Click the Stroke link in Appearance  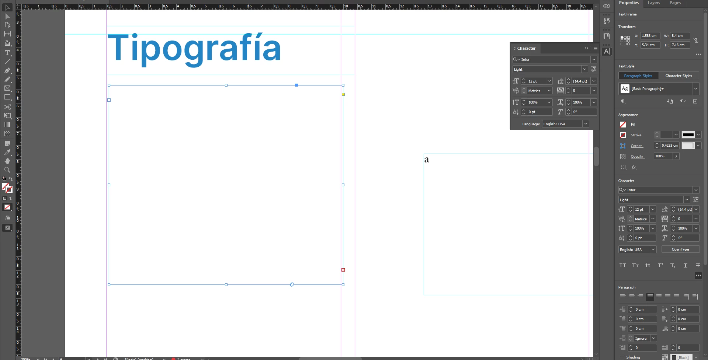click(x=636, y=135)
